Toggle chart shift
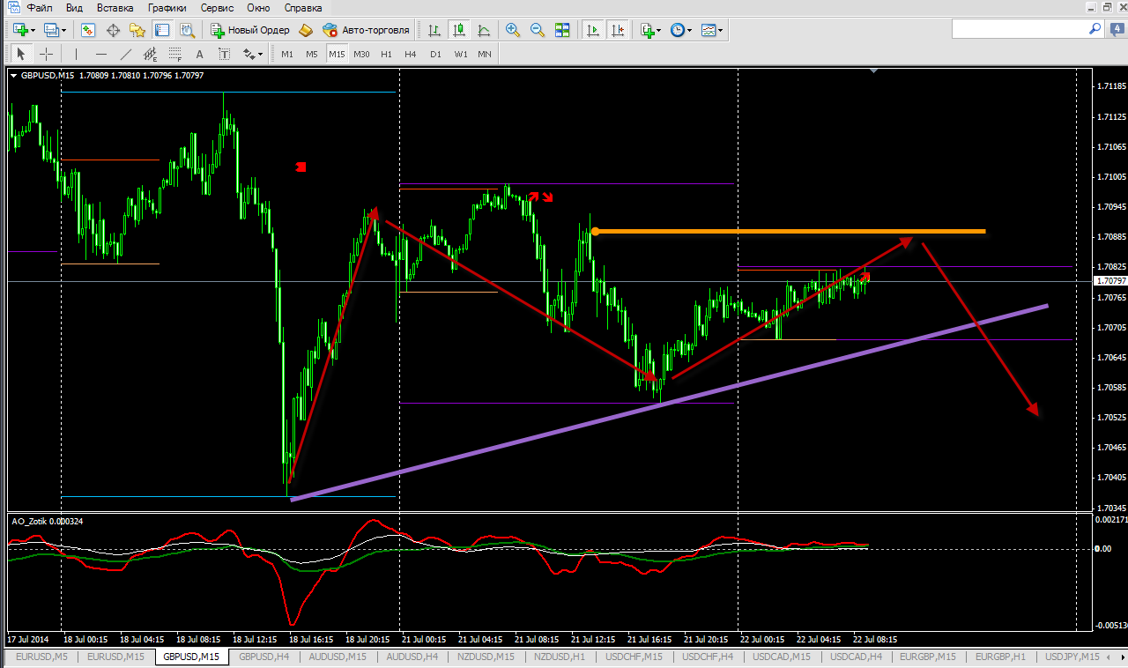Viewport: 1128px width, 668px height. (x=618, y=30)
